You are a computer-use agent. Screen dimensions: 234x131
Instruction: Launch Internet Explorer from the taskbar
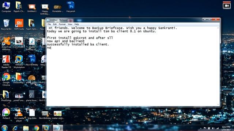click(x=15, y=128)
